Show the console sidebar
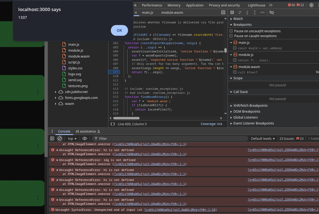Viewport: 319px width, 214px height. pos(52,138)
